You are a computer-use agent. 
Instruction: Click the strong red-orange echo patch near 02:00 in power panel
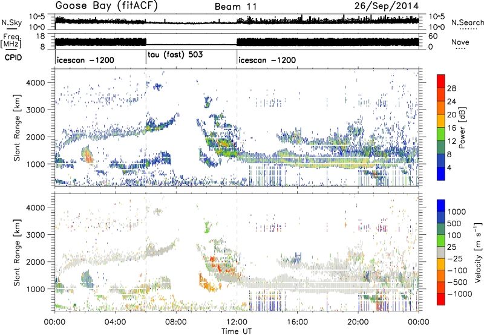88,155
